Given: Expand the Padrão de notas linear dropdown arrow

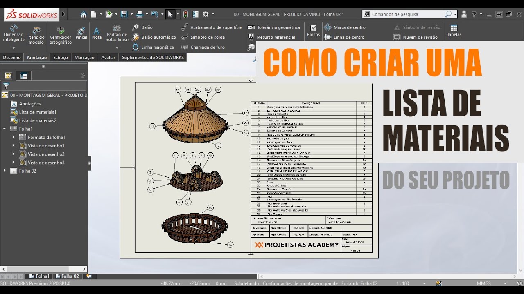Looking at the screenshot, I should [117, 48].
